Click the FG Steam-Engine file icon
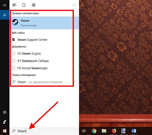 [13, 53]
